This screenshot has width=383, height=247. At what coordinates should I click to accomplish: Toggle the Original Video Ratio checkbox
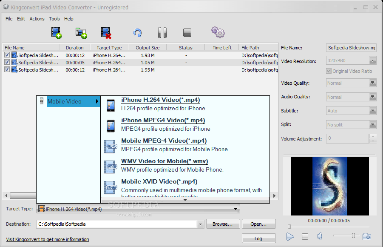(x=329, y=71)
